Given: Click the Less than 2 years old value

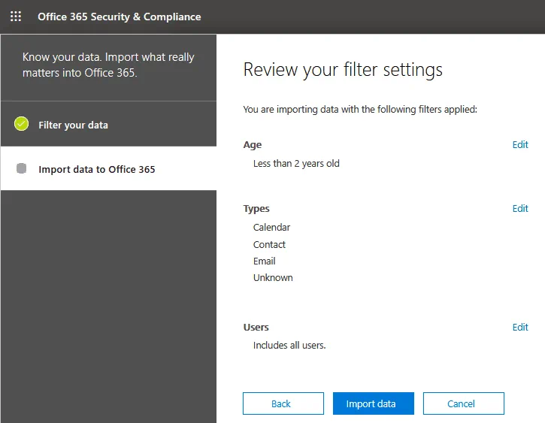Looking at the screenshot, I should point(296,163).
